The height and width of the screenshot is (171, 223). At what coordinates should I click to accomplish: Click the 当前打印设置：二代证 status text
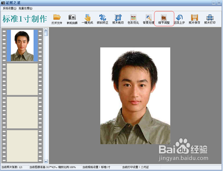pos(135,167)
